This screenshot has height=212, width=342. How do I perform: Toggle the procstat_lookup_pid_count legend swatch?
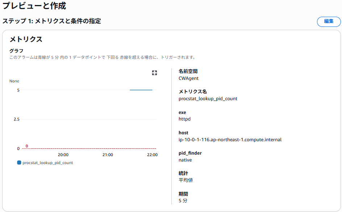tap(19, 163)
